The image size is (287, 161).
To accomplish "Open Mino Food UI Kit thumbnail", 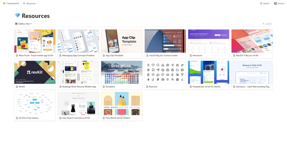I will tap(35, 41).
